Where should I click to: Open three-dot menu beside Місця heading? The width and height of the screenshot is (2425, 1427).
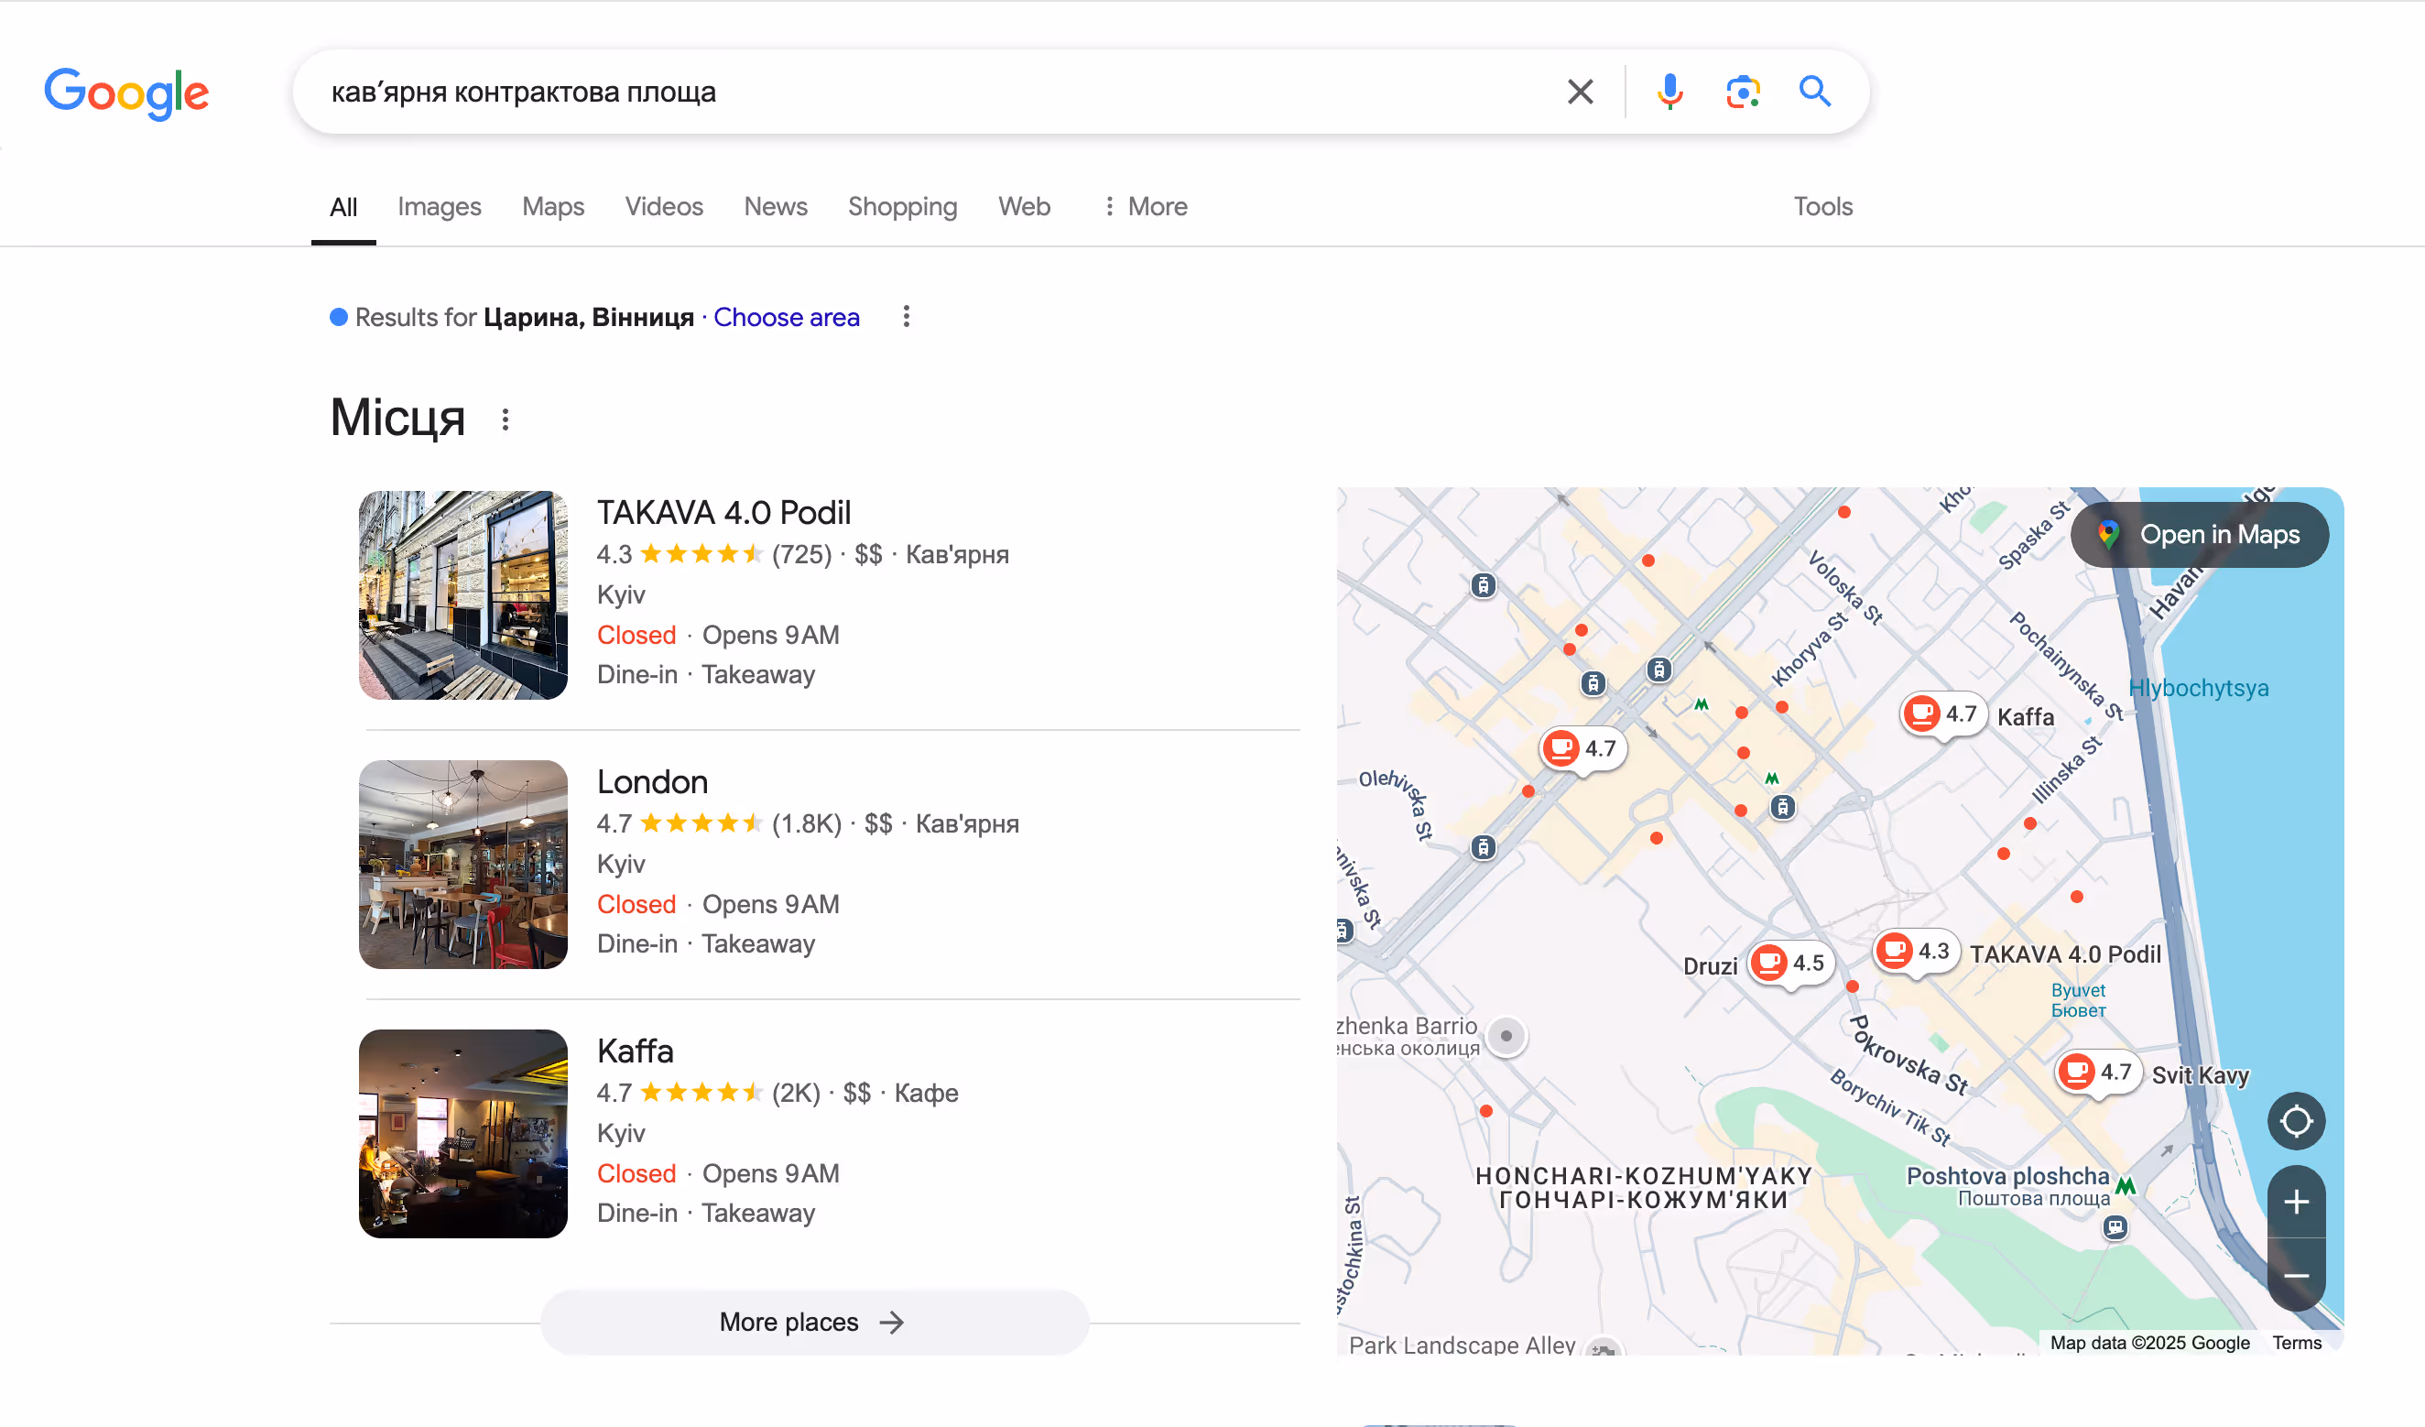point(506,419)
